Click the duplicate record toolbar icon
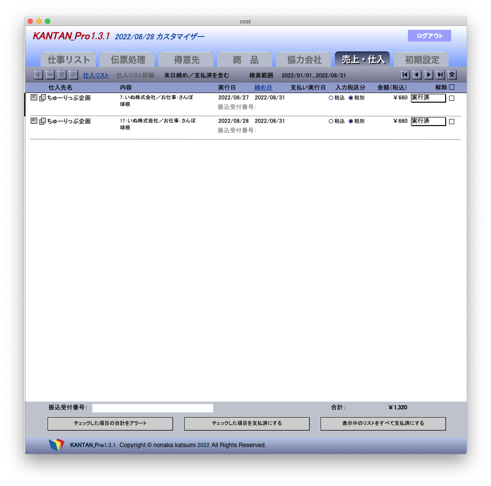This screenshot has width=491, height=486. click(x=73, y=75)
